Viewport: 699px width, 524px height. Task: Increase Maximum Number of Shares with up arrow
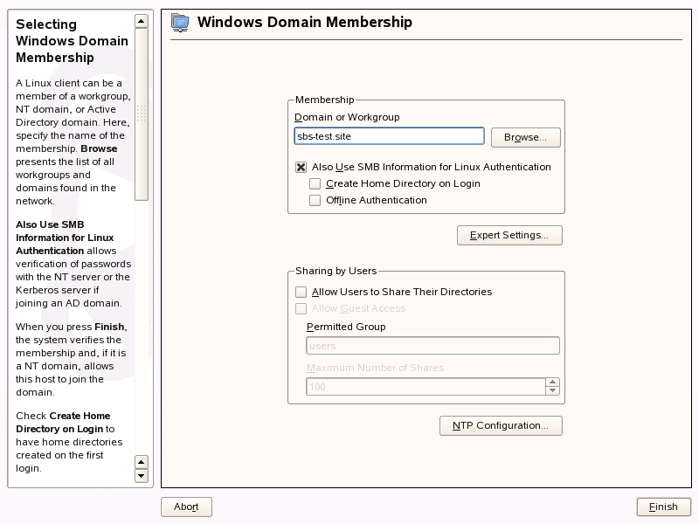click(x=552, y=383)
